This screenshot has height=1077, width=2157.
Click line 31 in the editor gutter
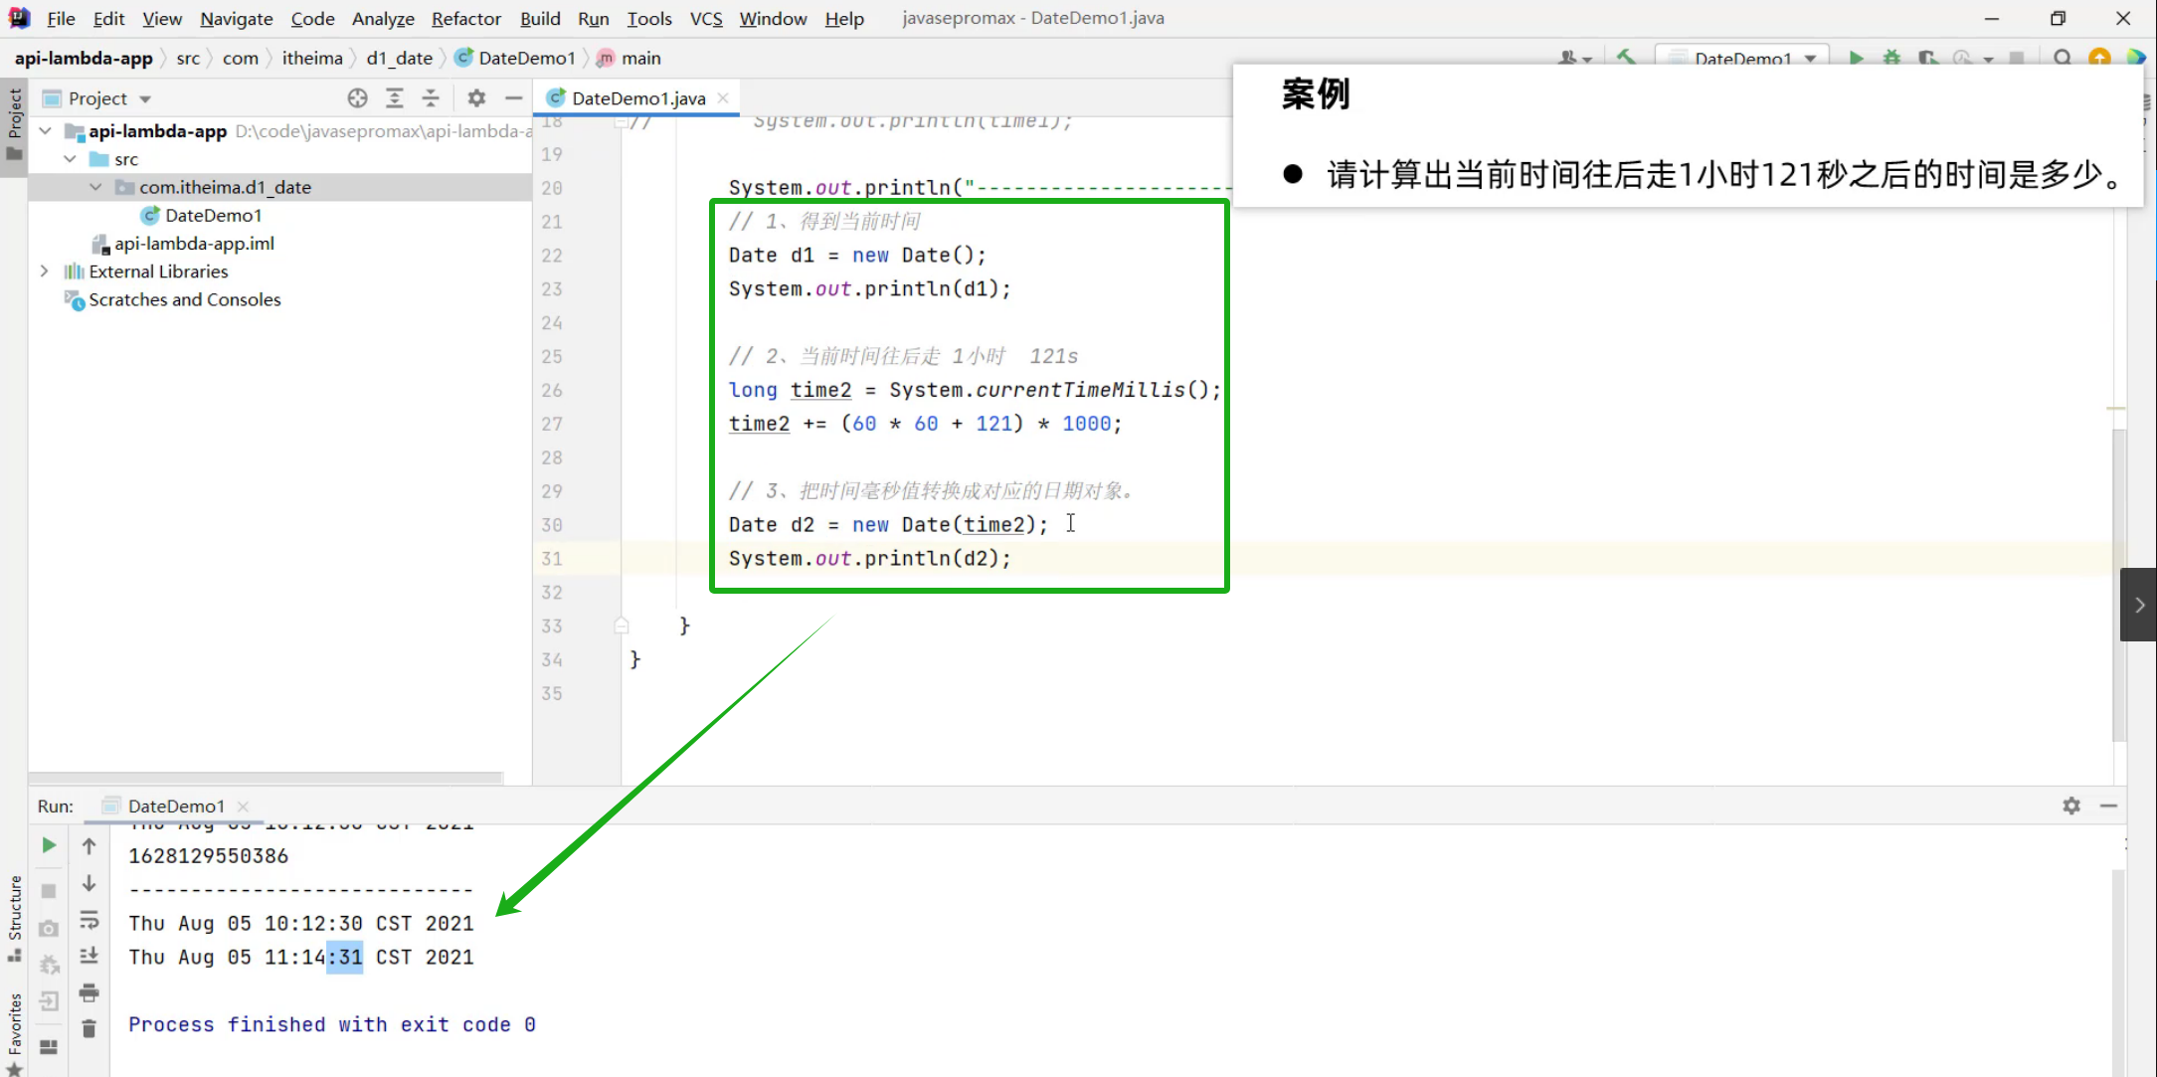pyautogui.click(x=552, y=559)
